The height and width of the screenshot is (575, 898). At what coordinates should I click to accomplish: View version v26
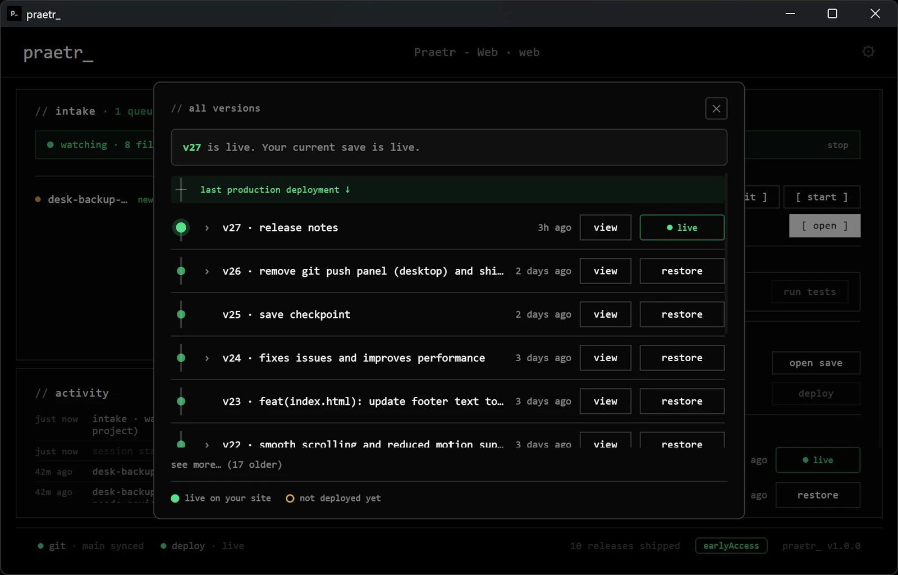click(605, 271)
